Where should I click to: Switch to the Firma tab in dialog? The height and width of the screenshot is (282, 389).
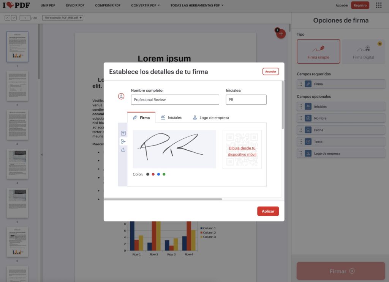141,117
